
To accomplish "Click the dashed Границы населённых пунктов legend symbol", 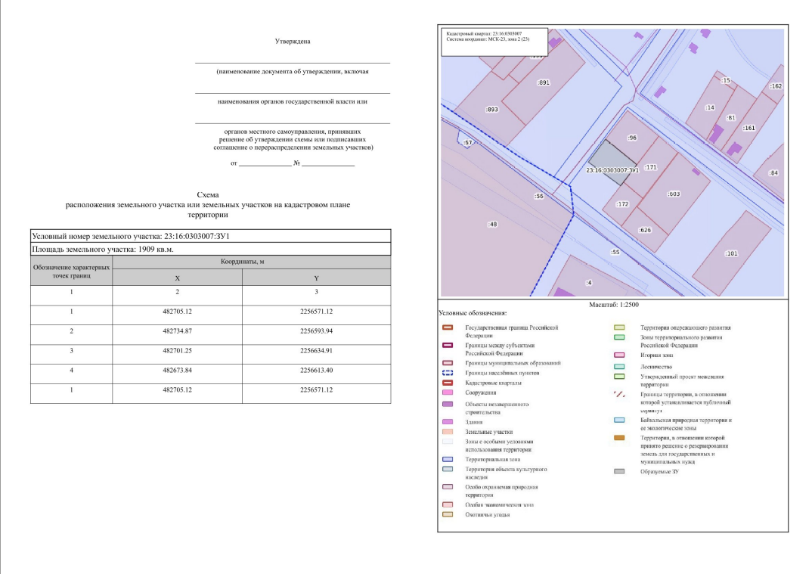I will (448, 373).
